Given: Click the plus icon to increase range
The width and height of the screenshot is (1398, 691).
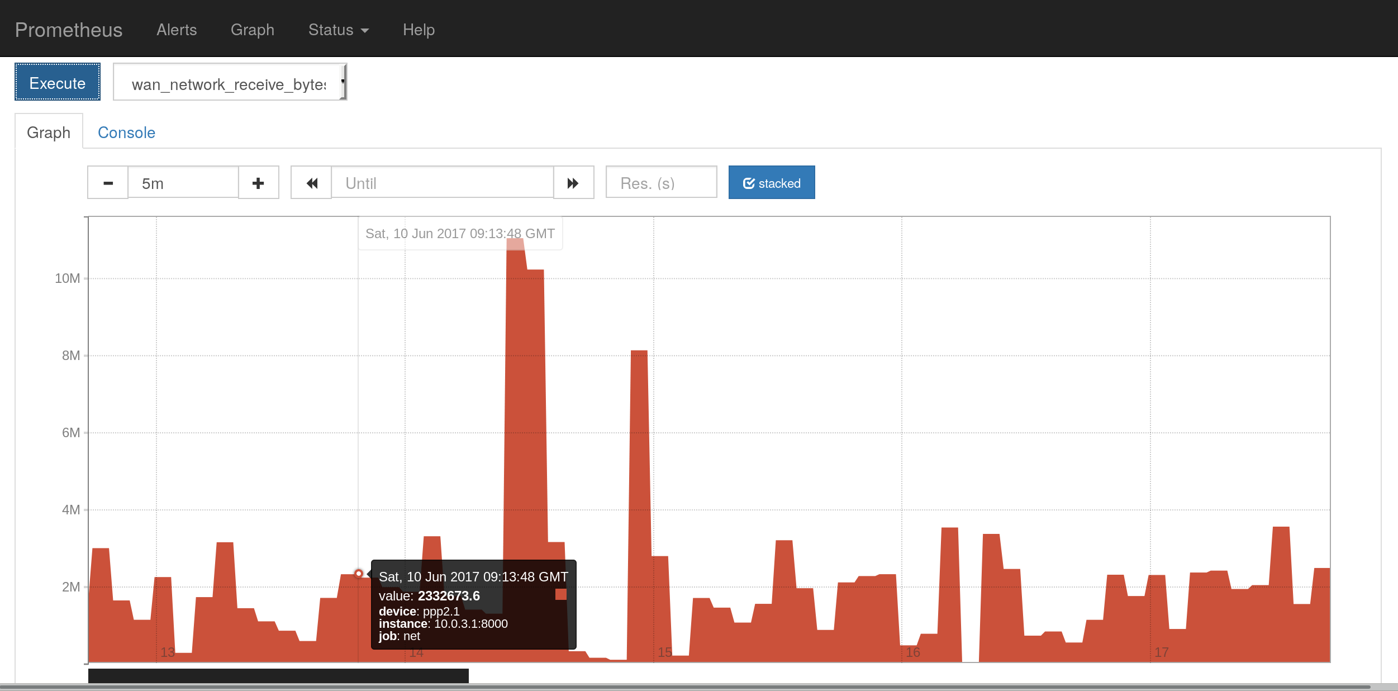Looking at the screenshot, I should (258, 183).
